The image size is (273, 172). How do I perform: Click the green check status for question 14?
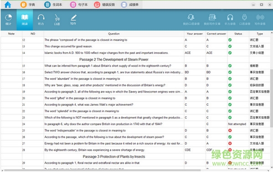pos(230,53)
